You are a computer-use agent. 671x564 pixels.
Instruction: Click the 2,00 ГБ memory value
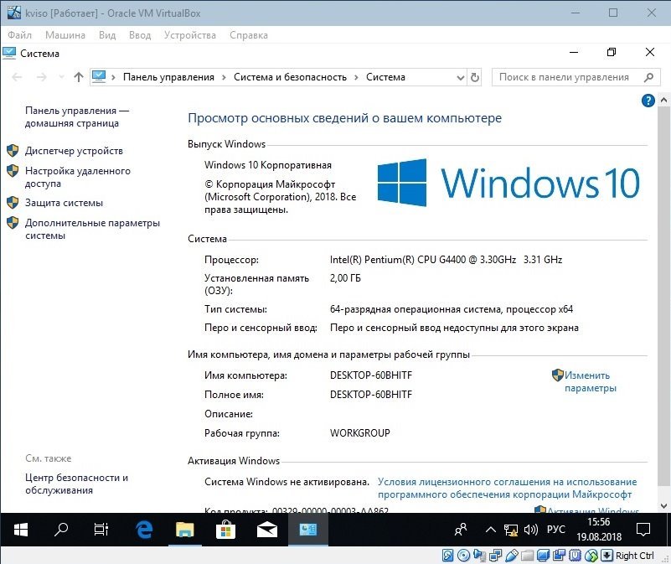[345, 278]
